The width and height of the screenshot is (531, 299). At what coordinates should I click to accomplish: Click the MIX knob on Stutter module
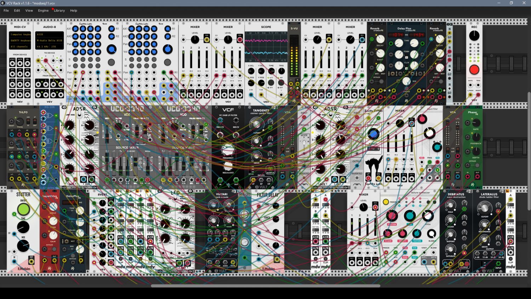(x=23, y=246)
